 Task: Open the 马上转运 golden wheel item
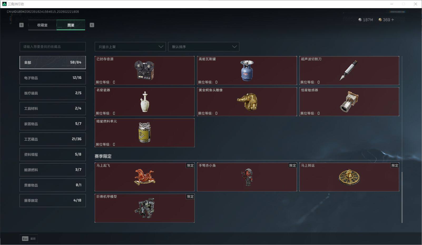349,177
